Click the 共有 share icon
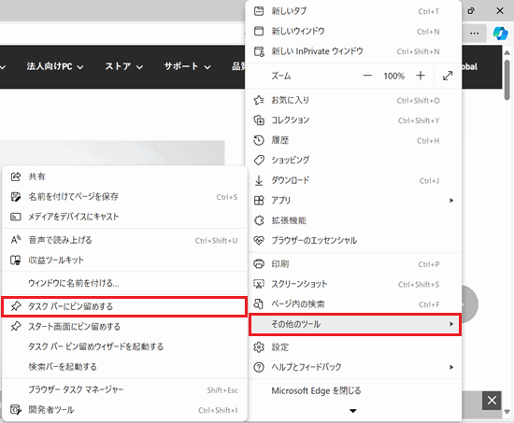Image resolution: width=514 pixels, height=423 pixels. coord(16,176)
